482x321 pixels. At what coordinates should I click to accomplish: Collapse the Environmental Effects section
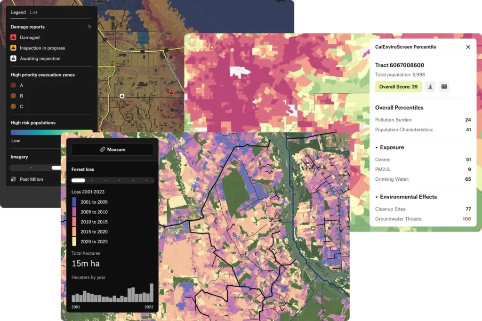point(377,197)
